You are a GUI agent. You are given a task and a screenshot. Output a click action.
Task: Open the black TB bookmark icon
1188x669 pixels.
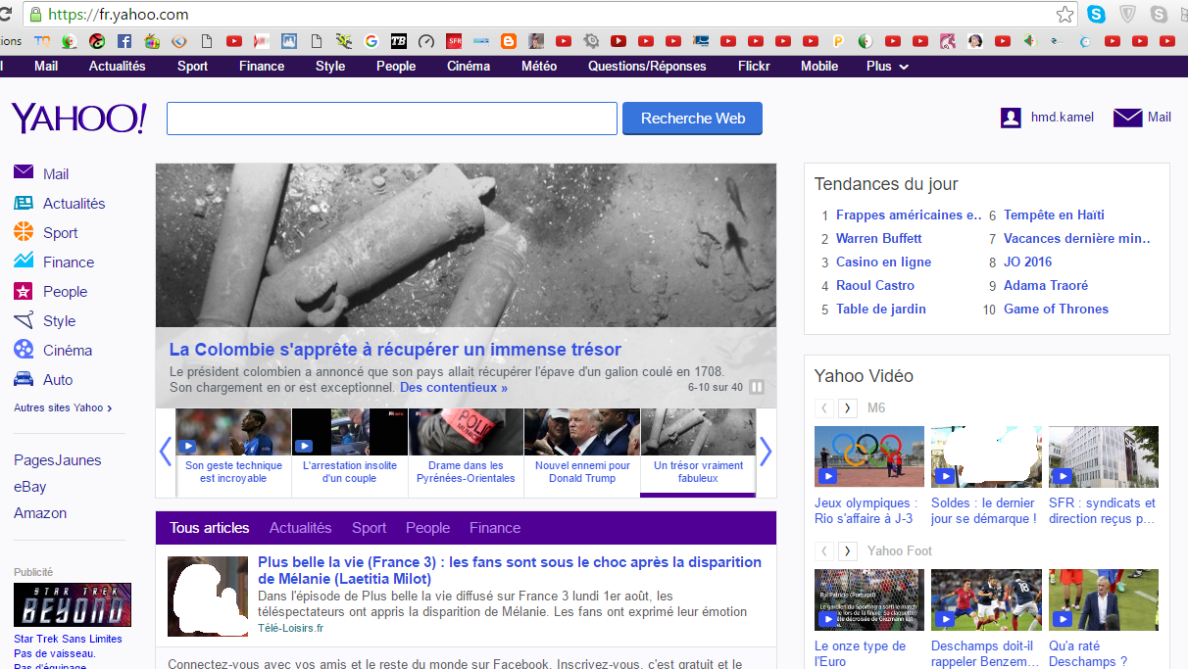click(398, 41)
